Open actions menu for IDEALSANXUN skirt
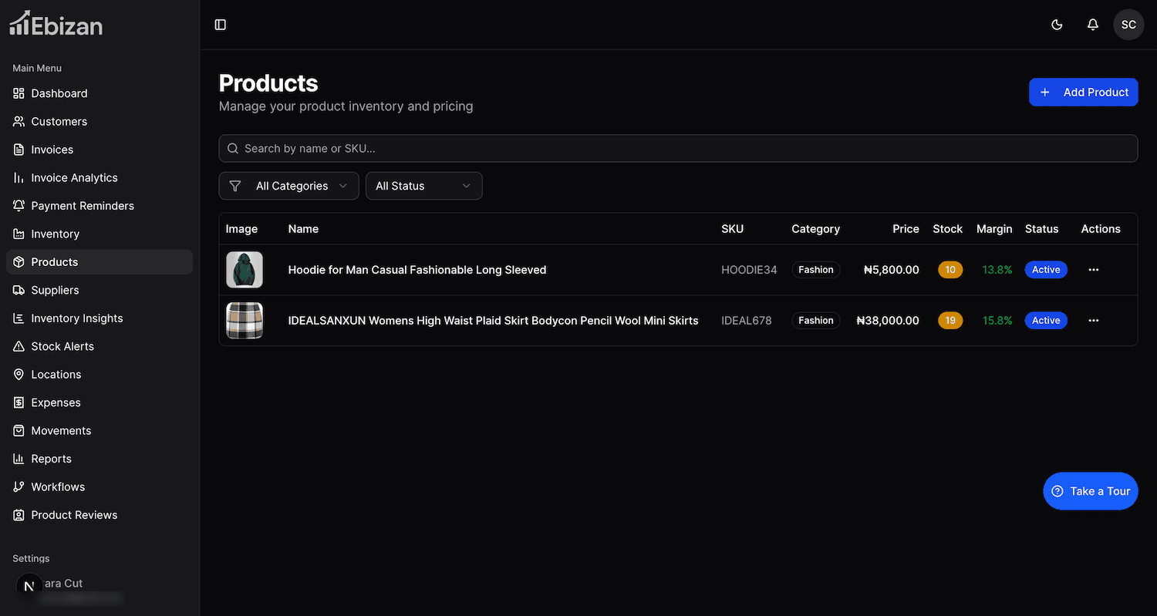1157x616 pixels. (x=1093, y=321)
